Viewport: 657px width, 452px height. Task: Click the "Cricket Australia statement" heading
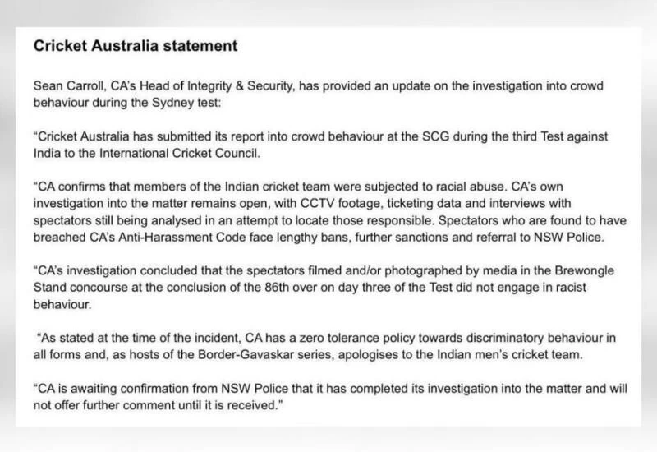point(136,46)
